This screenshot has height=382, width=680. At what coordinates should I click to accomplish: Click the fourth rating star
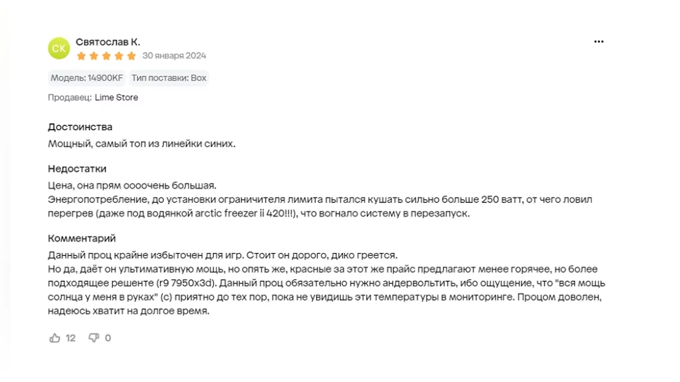118,55
